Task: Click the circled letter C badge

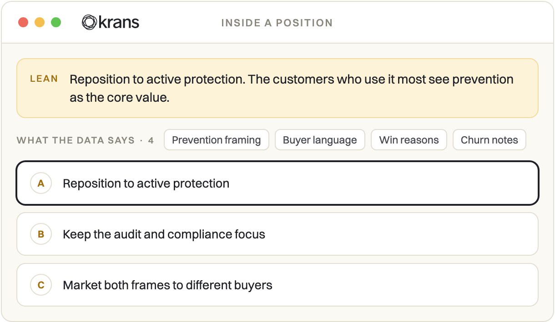Action: [x=41, y=285]
